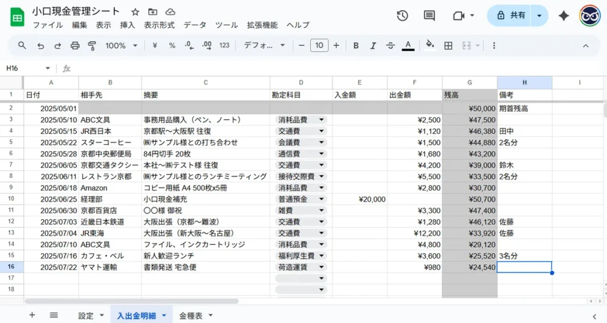Click the font size input field
Screen dimensions: 607x323
(x=319, y=46)
